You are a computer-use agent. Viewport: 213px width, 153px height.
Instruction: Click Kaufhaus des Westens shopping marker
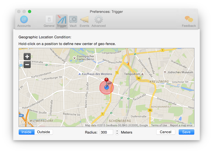[x=80, y=74]
